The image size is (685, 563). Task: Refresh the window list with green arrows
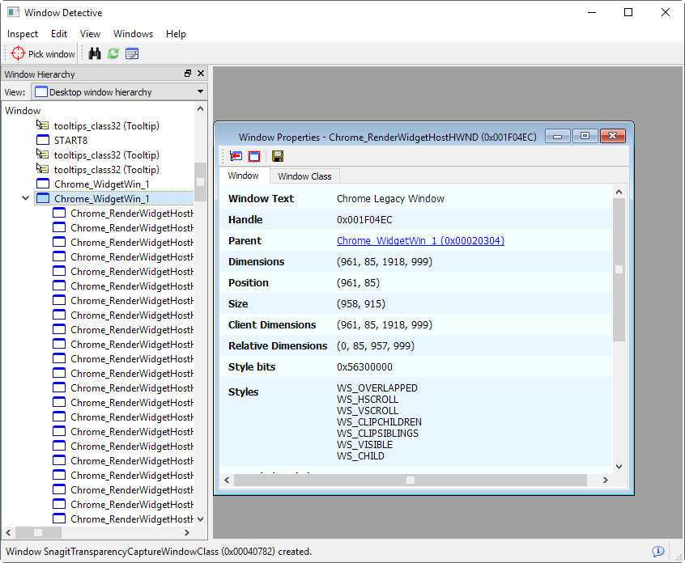113,53
